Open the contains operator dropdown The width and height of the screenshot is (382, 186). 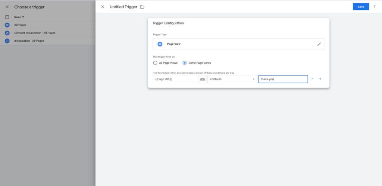[232, 79]
